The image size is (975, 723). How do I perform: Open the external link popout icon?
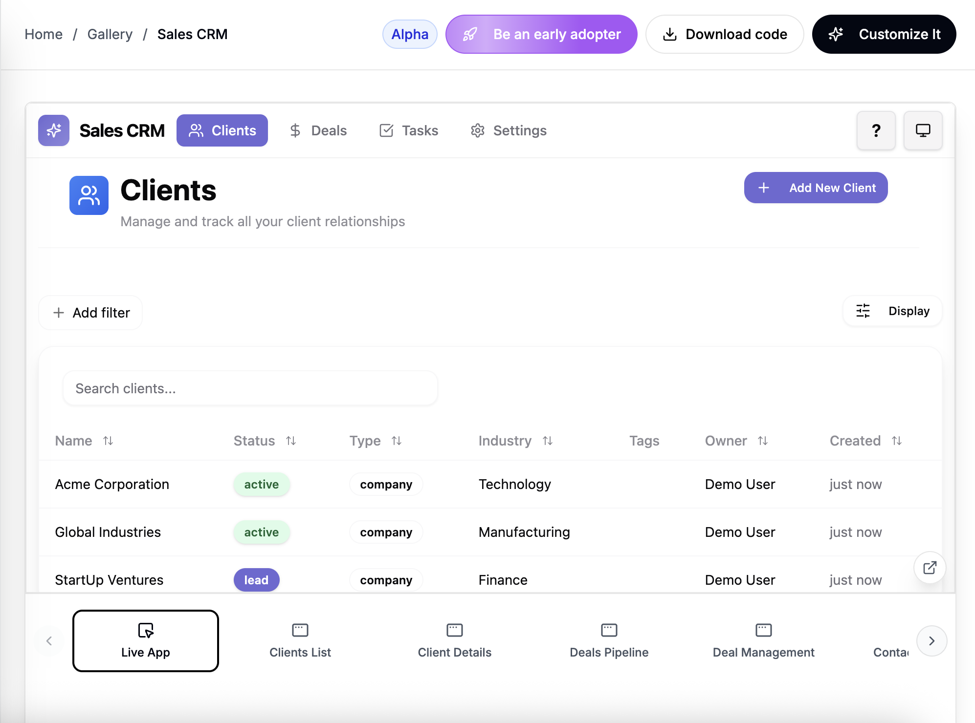tap(930, 568)
